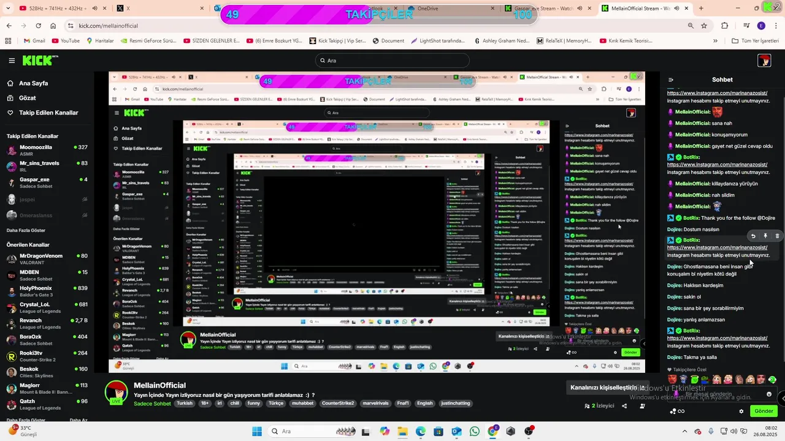Viewport: 785px width, 441px height.
Task: Expand more bookmarks chevron
Action: pyautogui.click(x=715, y=41)
